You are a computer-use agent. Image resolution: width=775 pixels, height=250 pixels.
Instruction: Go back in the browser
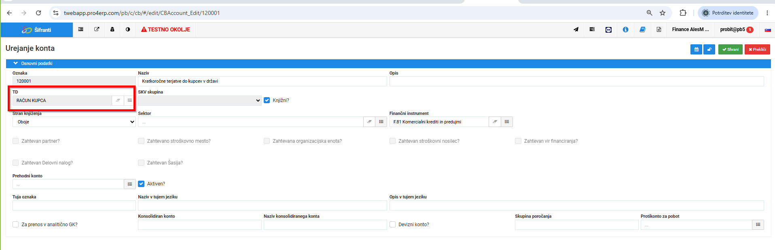(x=9, y=13)
